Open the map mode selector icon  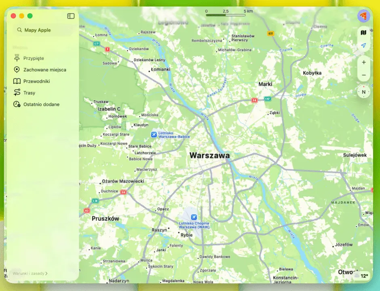[363, 32]
